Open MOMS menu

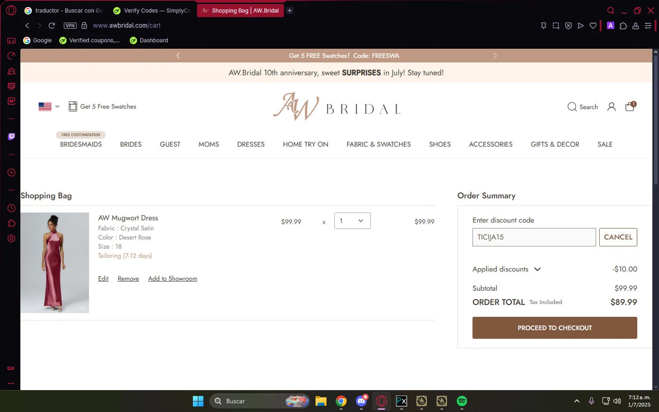[209, 145]
